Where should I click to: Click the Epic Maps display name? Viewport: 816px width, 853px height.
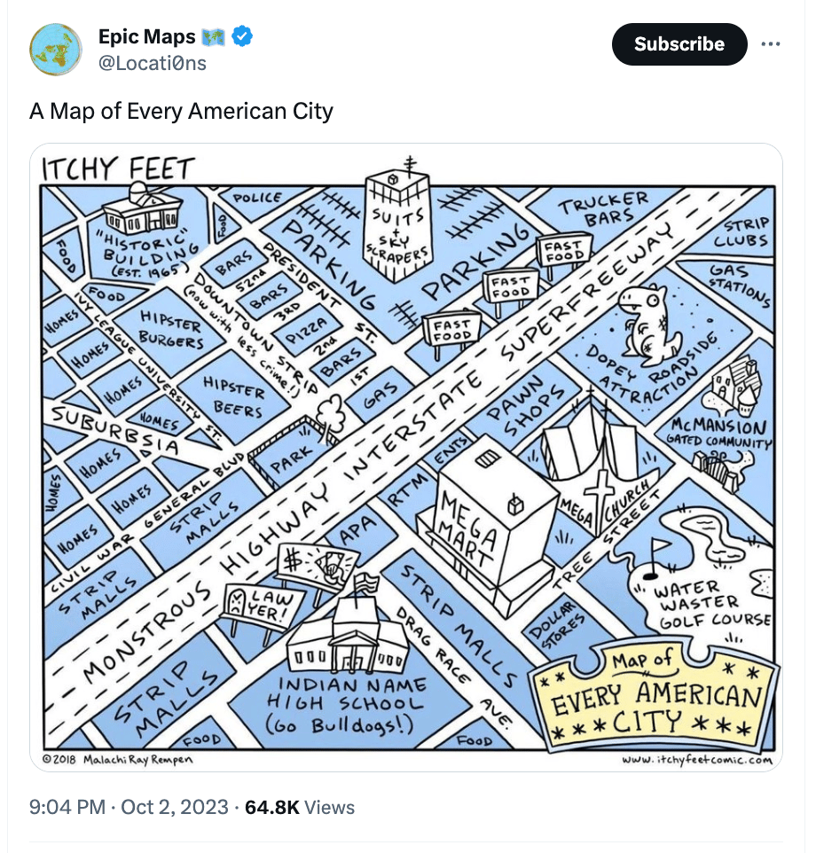(147, 36)
